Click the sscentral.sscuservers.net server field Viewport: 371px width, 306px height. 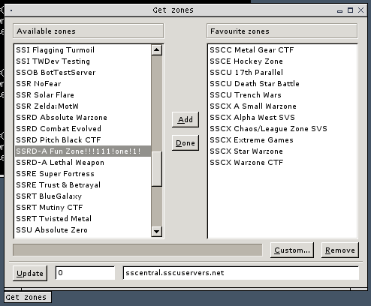(241, 273)
